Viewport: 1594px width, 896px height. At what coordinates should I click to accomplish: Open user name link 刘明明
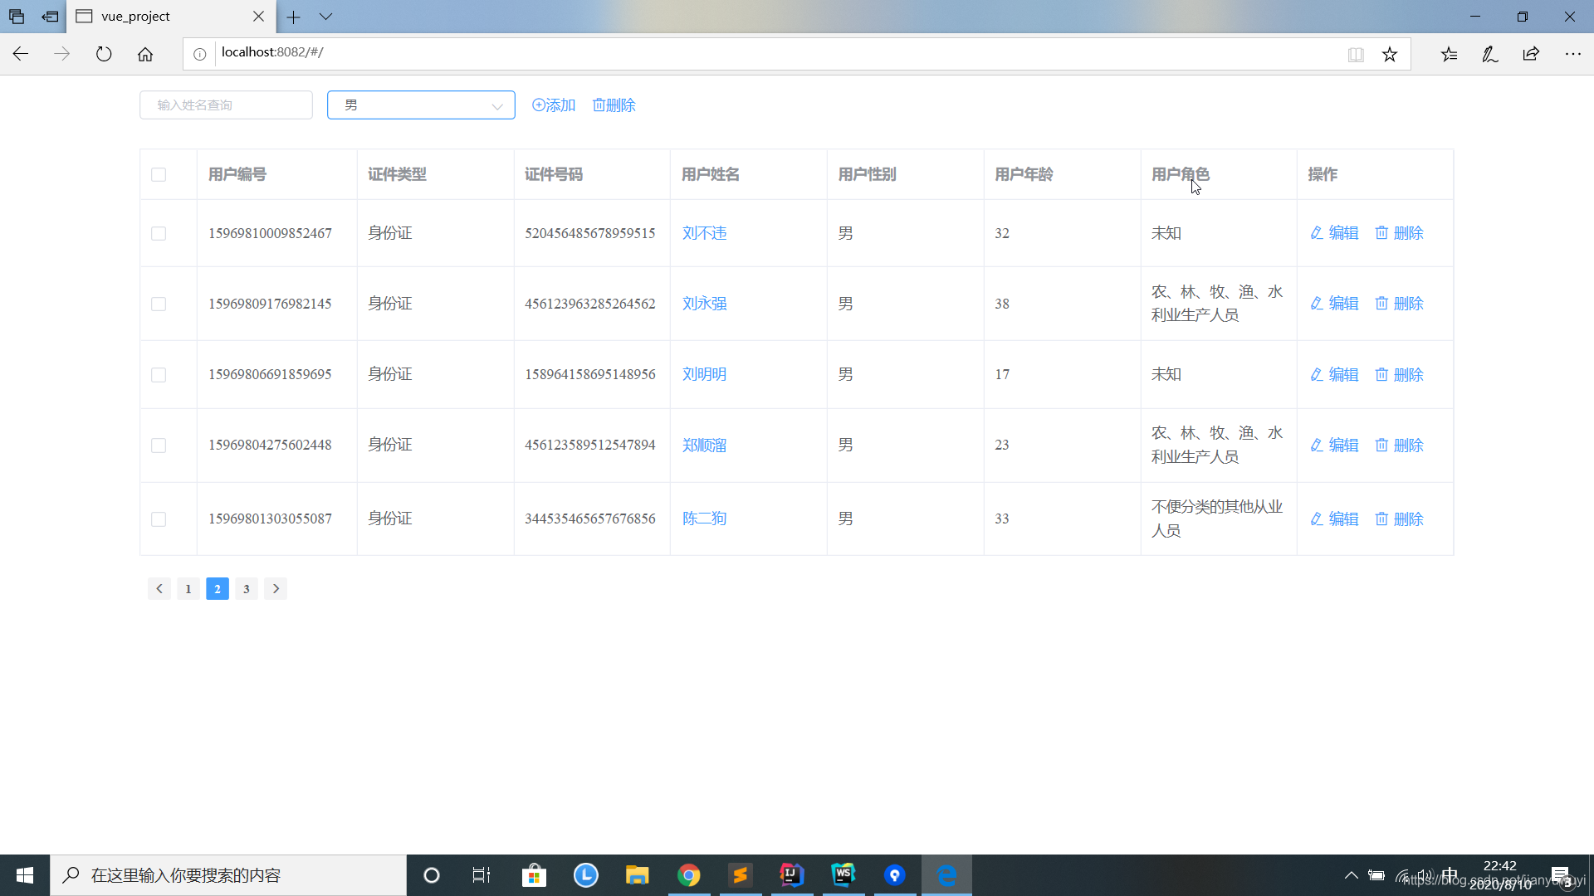704,374
